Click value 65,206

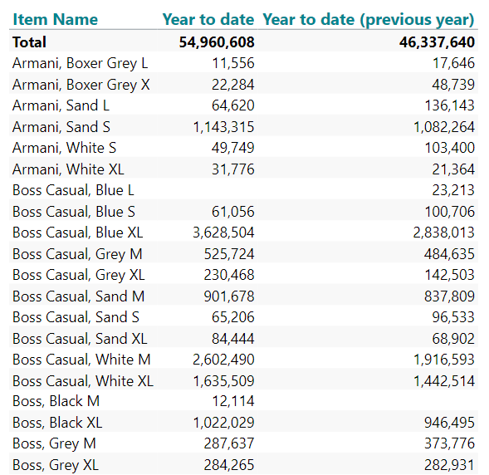[233, 317]
